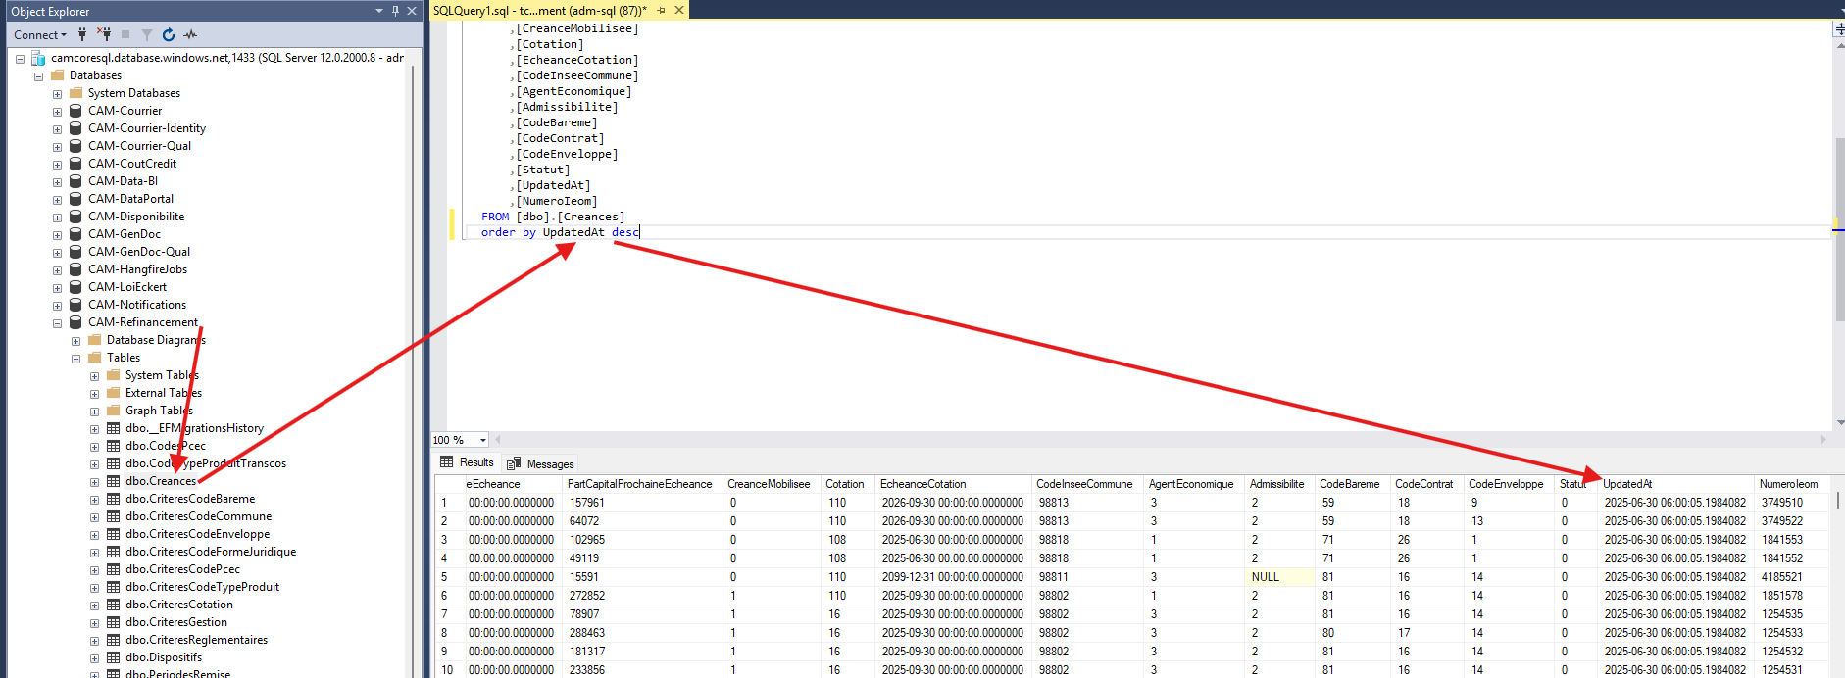
Task: Click the Disconnect plug icon in Object Explorer
Action: click(x=104, y=34)
